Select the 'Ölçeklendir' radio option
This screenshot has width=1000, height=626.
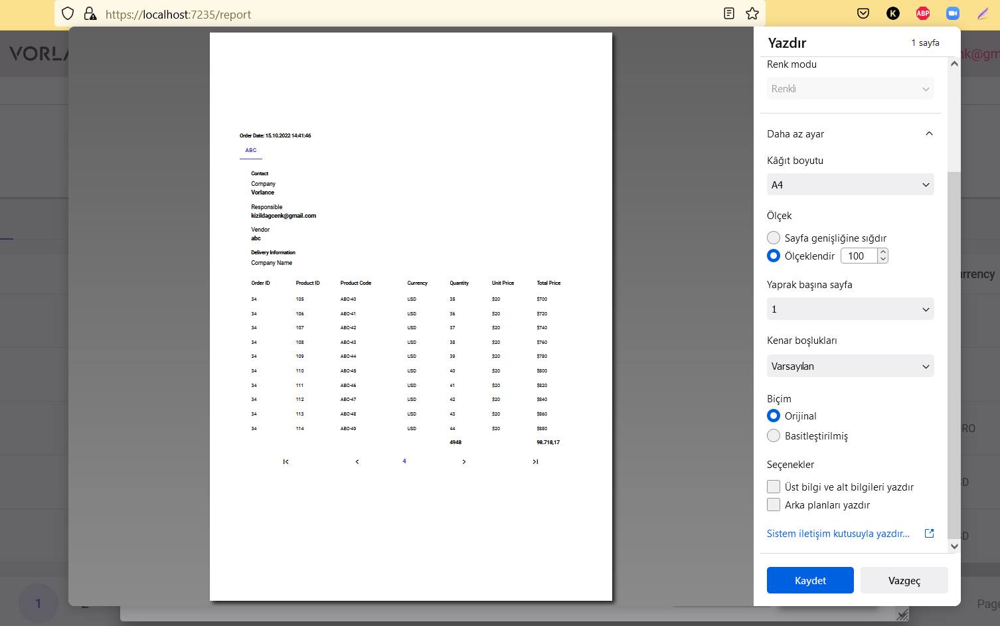(x=774, y=256)
